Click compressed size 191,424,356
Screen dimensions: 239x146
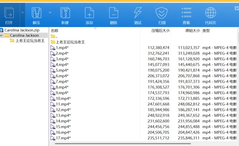tap(158, 82)
